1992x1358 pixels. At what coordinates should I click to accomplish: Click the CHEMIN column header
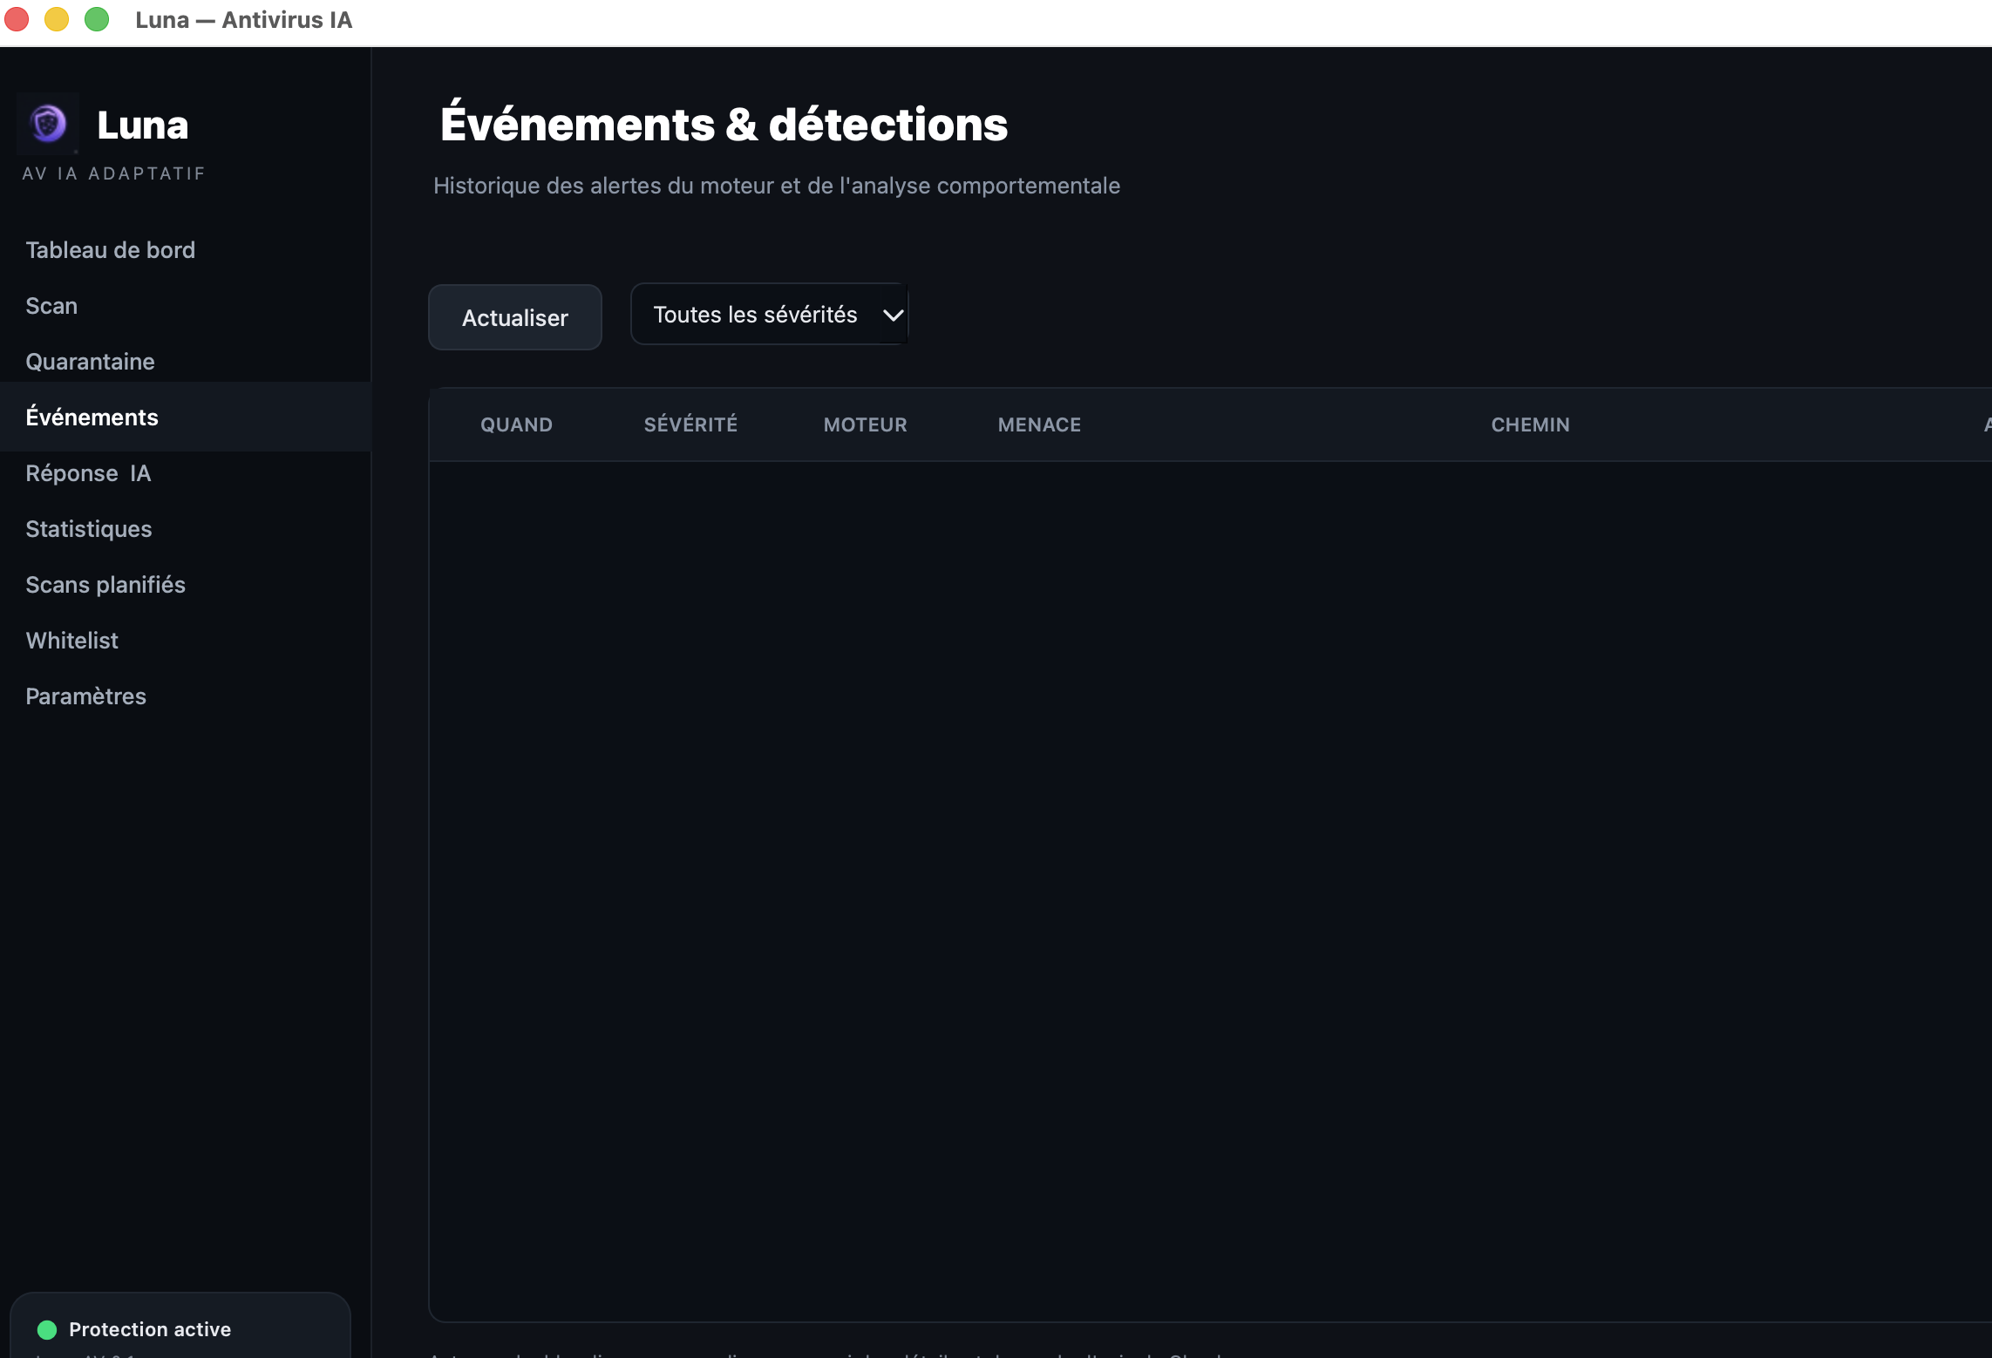[1530, 424]
